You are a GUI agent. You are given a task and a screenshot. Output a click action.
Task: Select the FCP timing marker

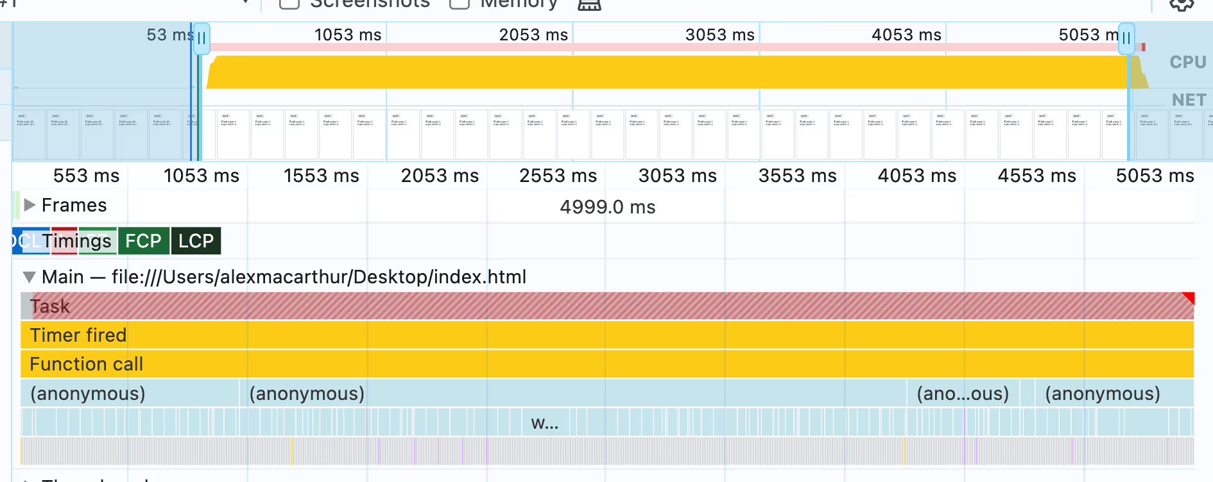[x=144, y=241]
